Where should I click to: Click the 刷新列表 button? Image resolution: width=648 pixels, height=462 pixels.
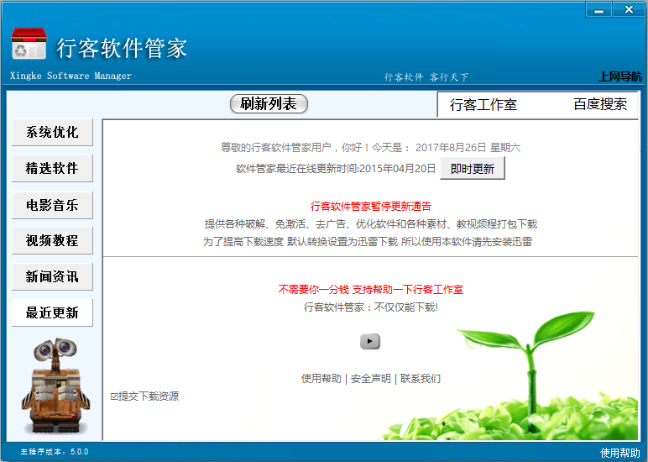[269, 104]
